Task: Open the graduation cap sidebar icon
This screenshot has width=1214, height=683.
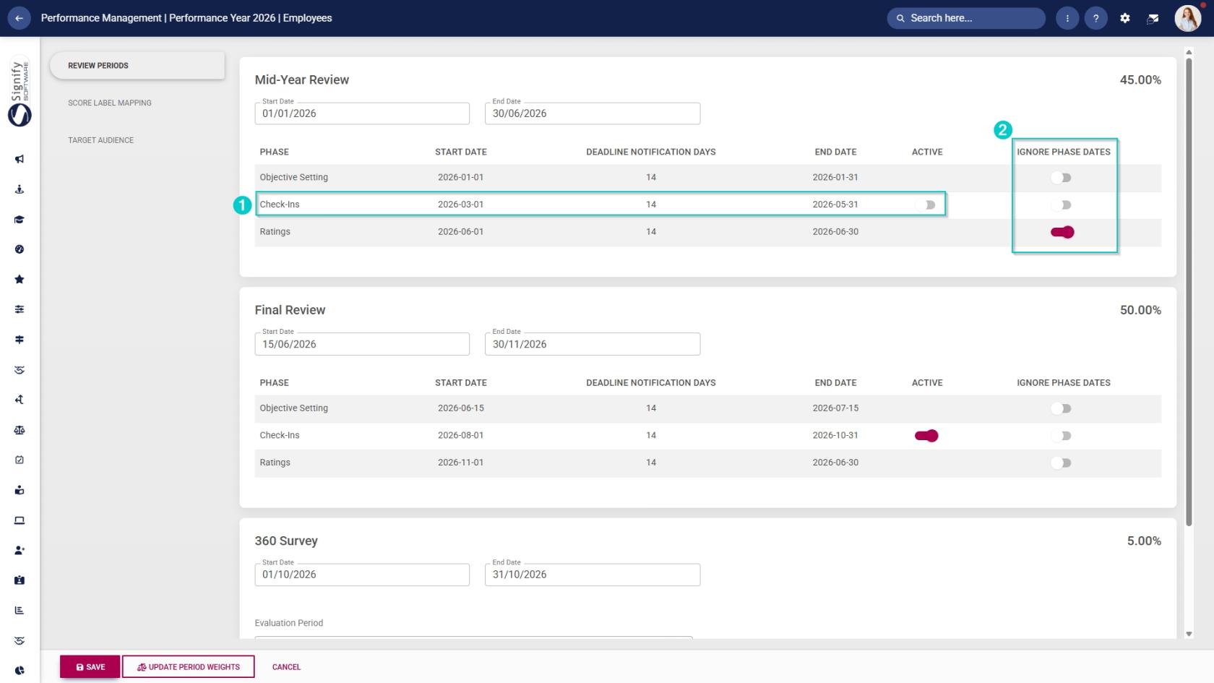Action: [x=20, y=220]
